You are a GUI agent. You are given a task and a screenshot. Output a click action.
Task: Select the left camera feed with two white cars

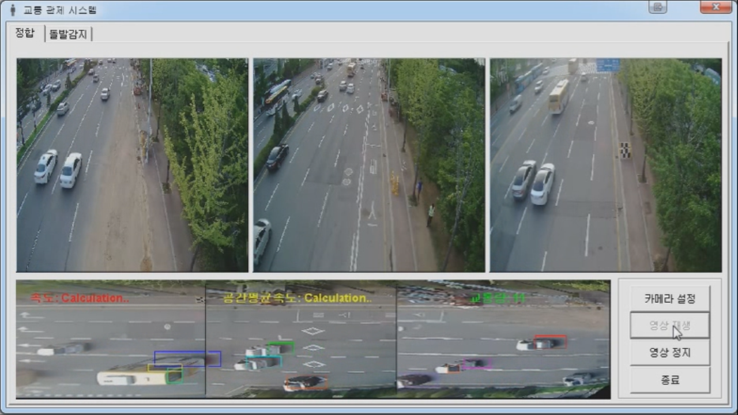click(132, 165)
